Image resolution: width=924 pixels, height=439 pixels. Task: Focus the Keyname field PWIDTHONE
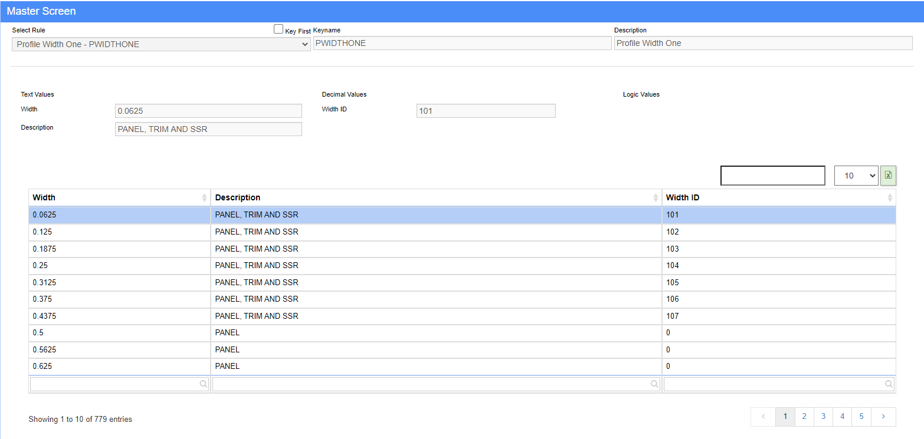pos(462,43)
